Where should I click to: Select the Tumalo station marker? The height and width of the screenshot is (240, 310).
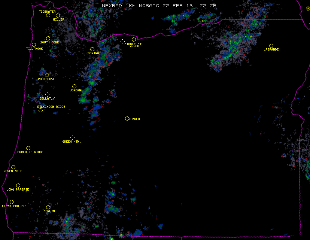click(127, 118)
